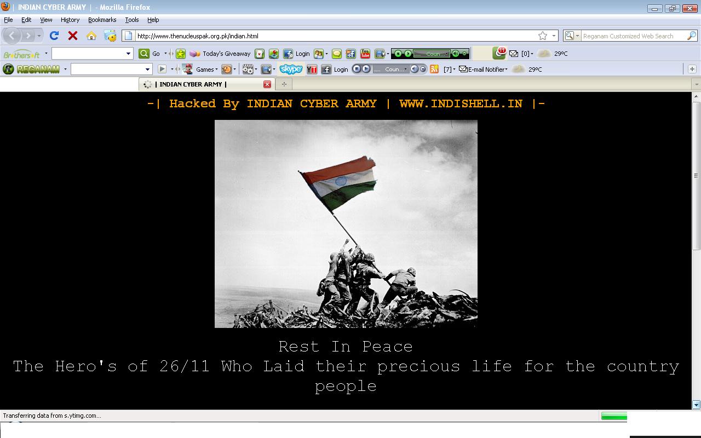Click the Firefox Reload page icon
The width and height of the screenshot is (701, 438).
pyautogui.click(x=54, y=36)
